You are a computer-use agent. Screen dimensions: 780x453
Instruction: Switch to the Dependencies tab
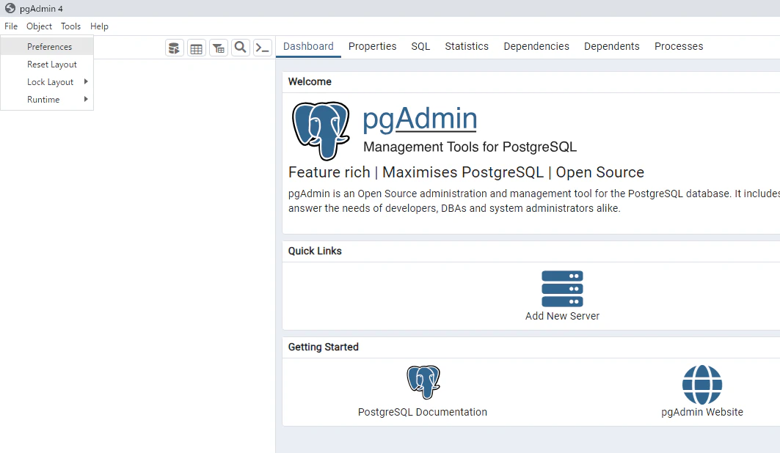(536, 46)
